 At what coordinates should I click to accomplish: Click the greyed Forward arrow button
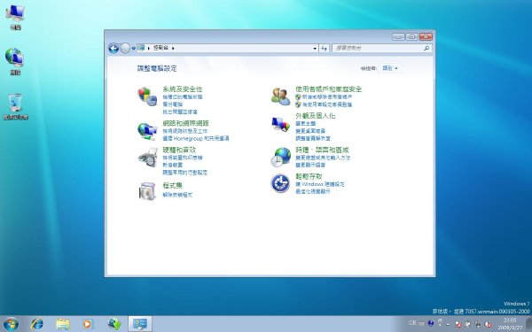coord(125,48)
